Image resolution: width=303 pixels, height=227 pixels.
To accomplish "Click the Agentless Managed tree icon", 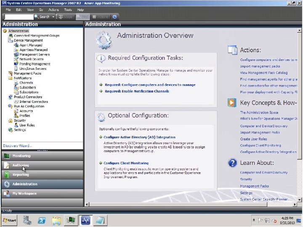I will point(16,50).
